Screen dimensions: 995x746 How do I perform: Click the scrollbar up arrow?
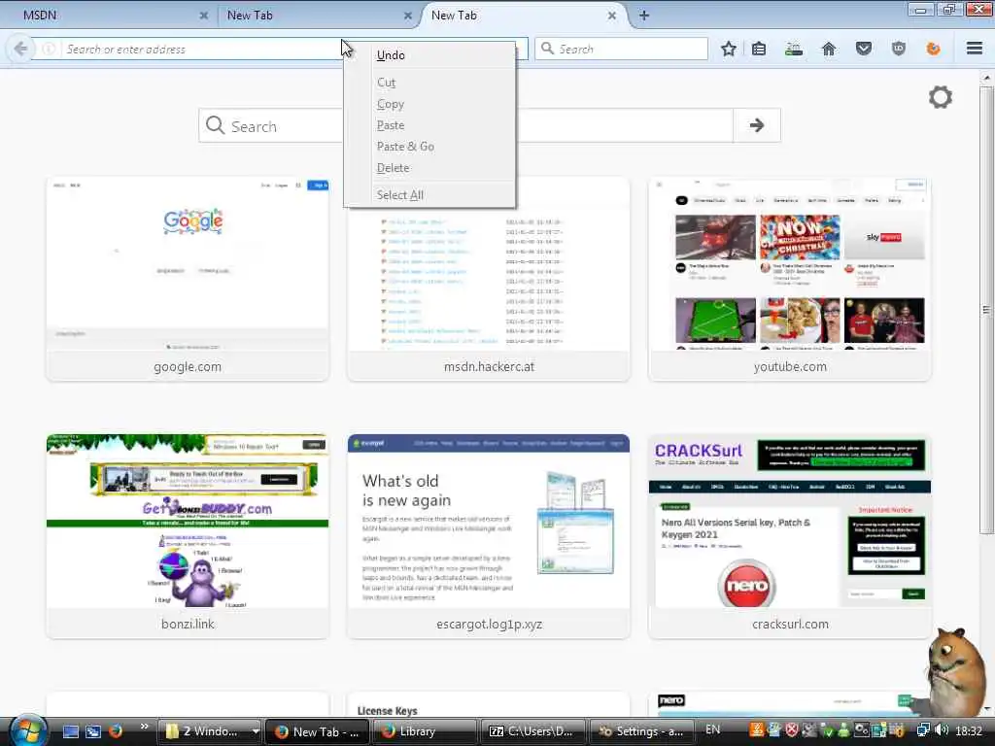tap(986, 78)
